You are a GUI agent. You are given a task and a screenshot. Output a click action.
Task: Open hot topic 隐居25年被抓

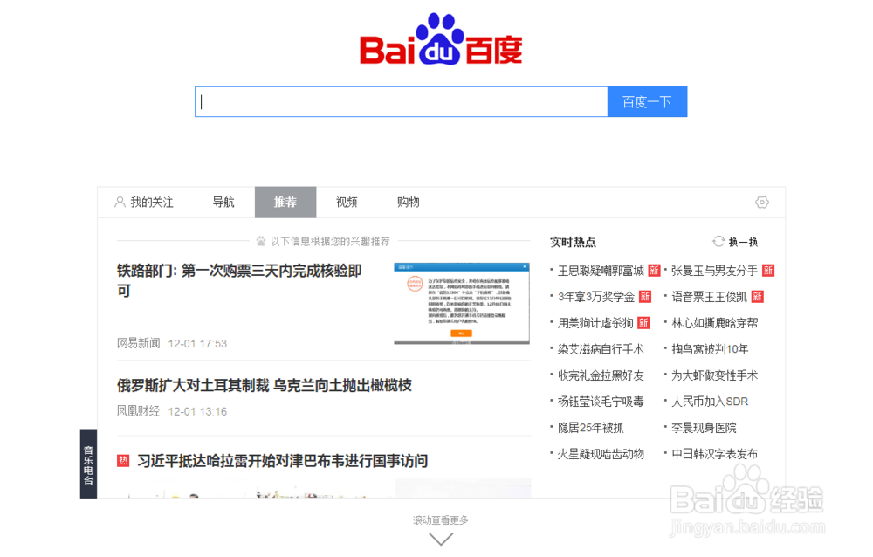point(591,428)
